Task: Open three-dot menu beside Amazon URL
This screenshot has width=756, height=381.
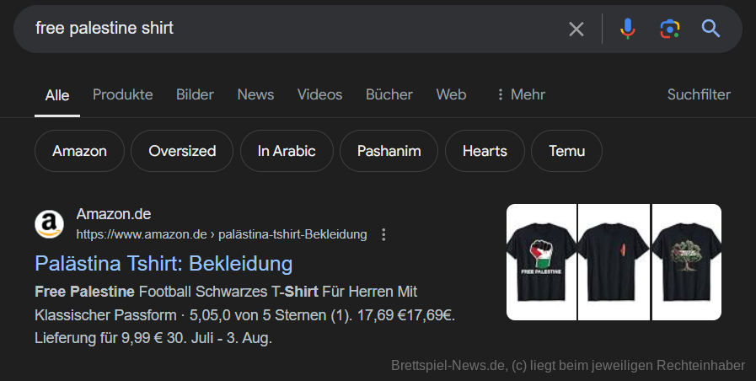Action: pyautogui.click(x=384, y=234)
